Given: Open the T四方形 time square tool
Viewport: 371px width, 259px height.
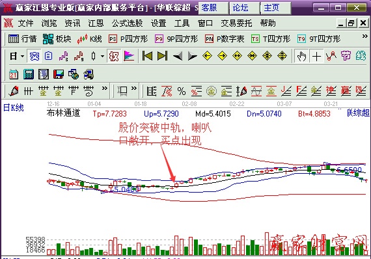Looking at the screenshot, I should (x=271, y=39).
